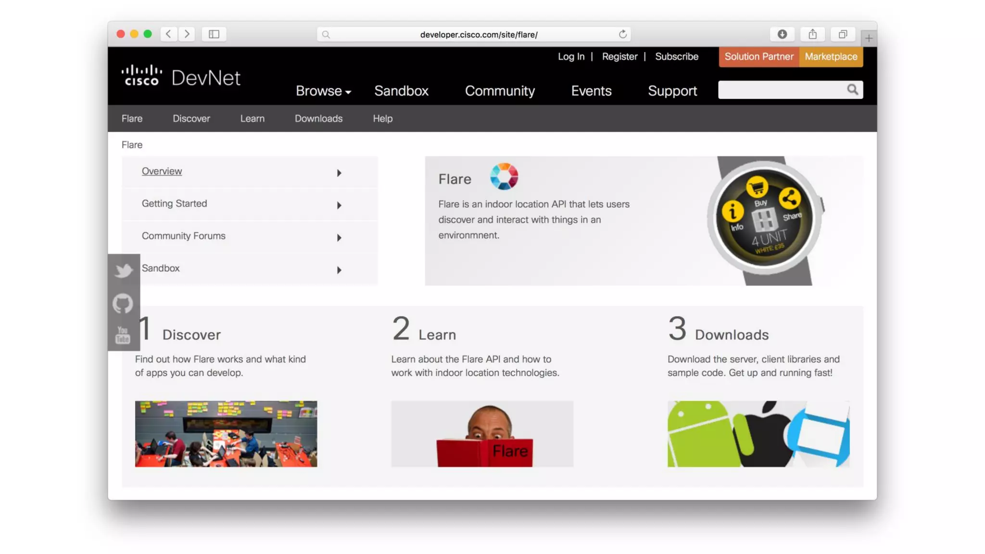
Task: Expand the Sandbox sidebar arrow
Action: point(339,270)
